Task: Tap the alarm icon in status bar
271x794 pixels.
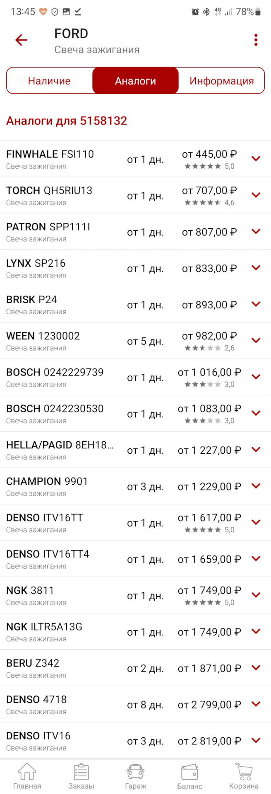Action: pos(195,12)
